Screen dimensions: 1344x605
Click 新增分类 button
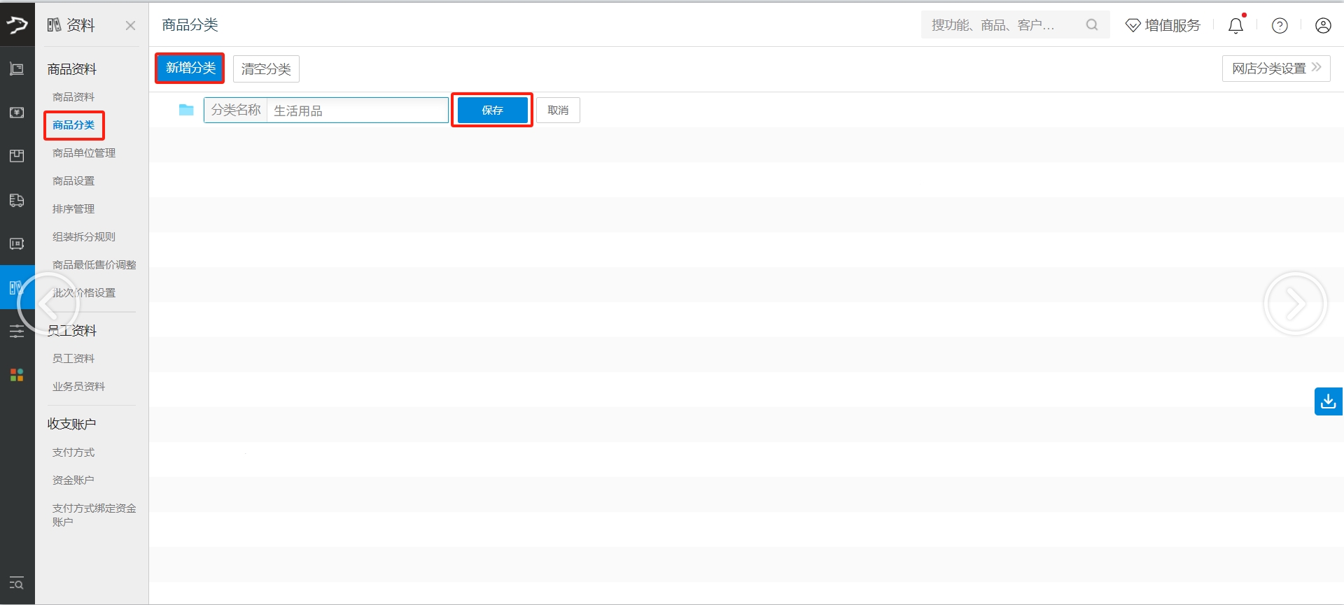(190, 69)
